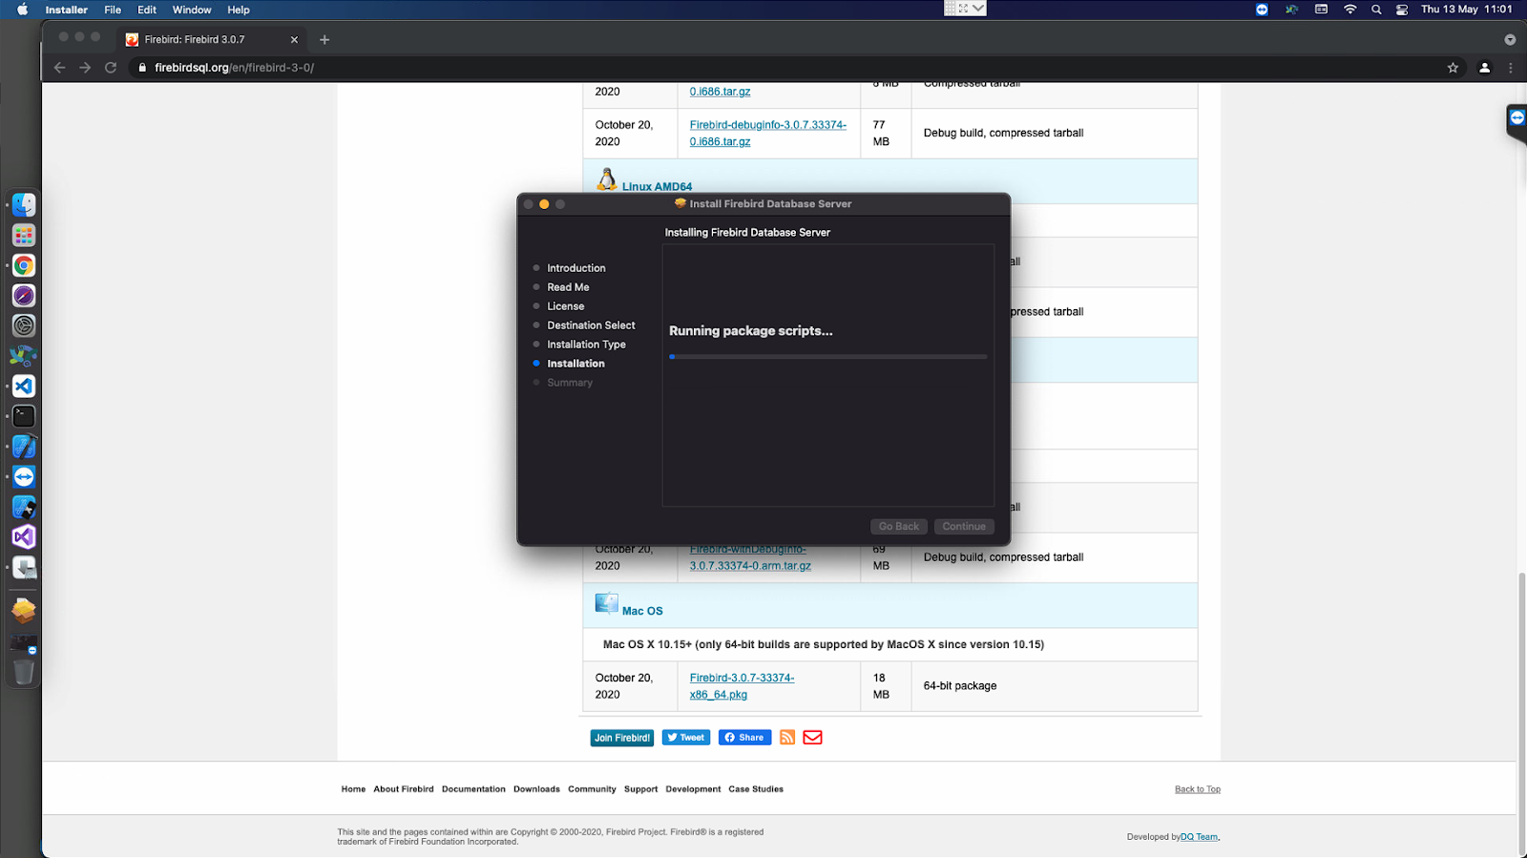Open TeamViewer from the dock
This screenshot has height=858, width=1527.
(x=24, y=477)
